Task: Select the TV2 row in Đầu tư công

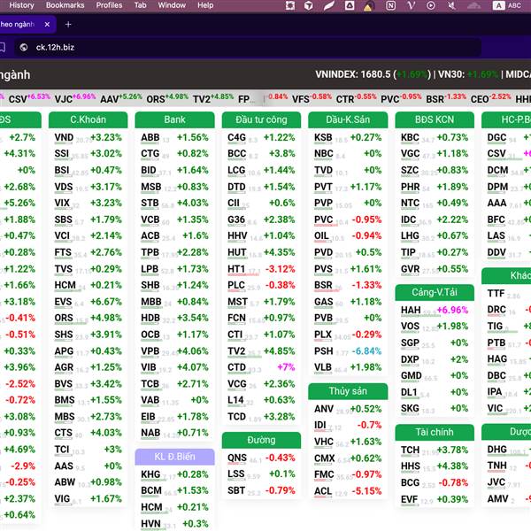Action: [x=261, y=351]
